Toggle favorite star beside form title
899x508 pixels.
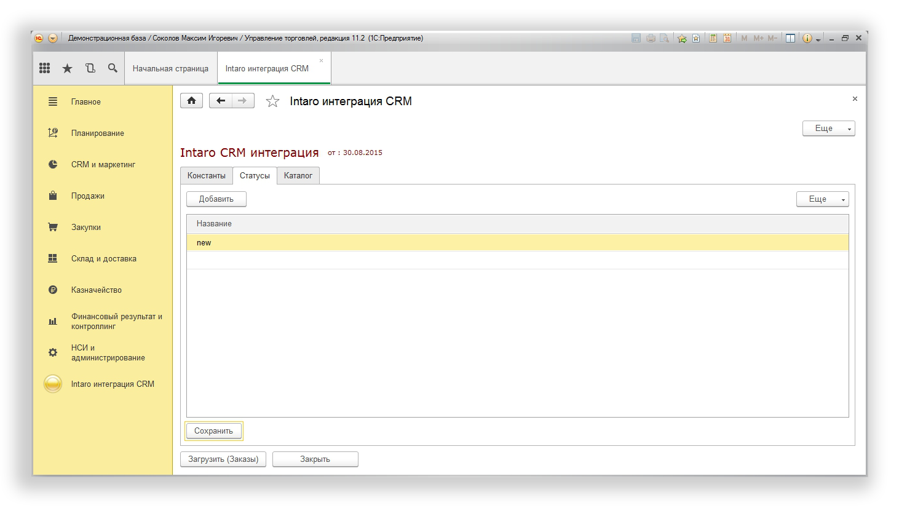[272, 101]
